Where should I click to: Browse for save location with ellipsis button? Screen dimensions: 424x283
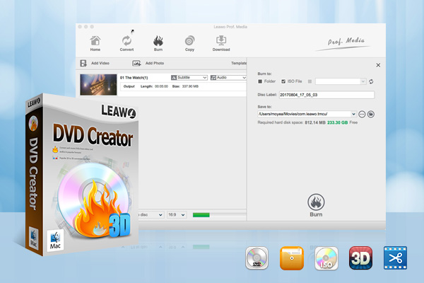coord(362,115)
